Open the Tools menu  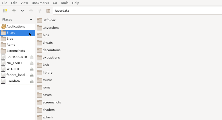[65, 3]
